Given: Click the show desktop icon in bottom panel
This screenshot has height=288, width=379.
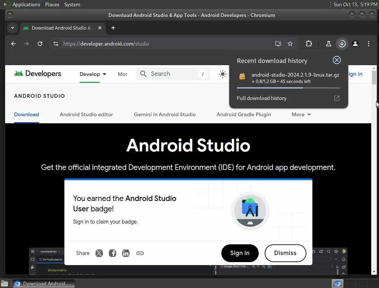Looking at the screenshot, I should pos(4,284).
